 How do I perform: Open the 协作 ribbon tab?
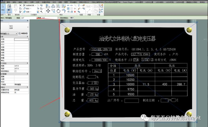click(54, 2)
